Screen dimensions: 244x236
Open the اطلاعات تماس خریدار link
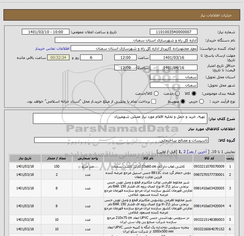[x=52, y=48]
